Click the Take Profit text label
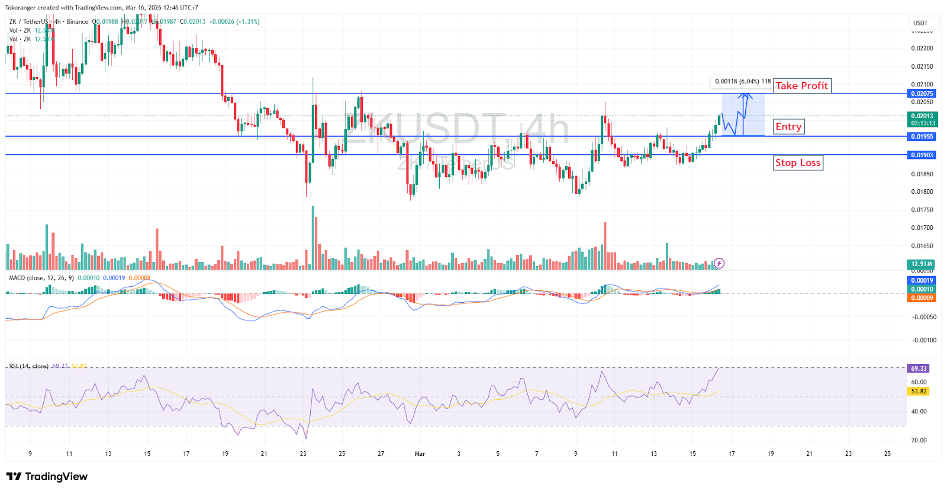Screen dimensions: 947x492 click(801, 86)
